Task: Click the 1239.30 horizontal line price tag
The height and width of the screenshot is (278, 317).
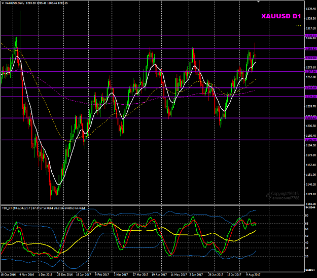Action: [x=311, y=97]
